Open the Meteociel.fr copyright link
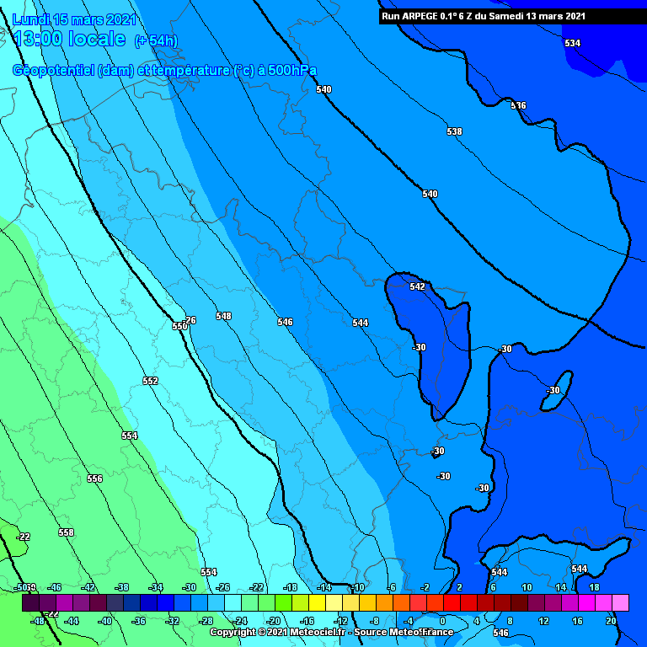 click(331, 632)
